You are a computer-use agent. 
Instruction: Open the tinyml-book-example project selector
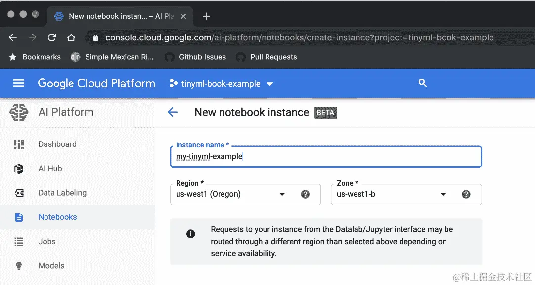pyautogui.click(x=221, y=84)
